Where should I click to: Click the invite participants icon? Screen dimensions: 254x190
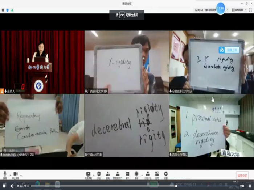click(108, 174)
